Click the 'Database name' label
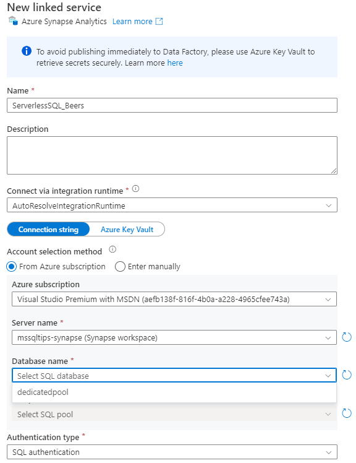The height and width of the screenshot is (463, 356). 40,361
